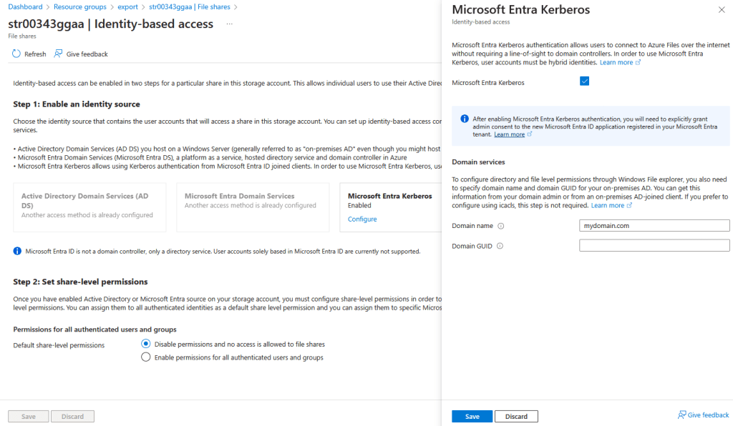Uncheck the Microsoft Entra Kerberos checkbox
Image resolution: width=733 pixels, height=426 pixels.
[584, 81]
